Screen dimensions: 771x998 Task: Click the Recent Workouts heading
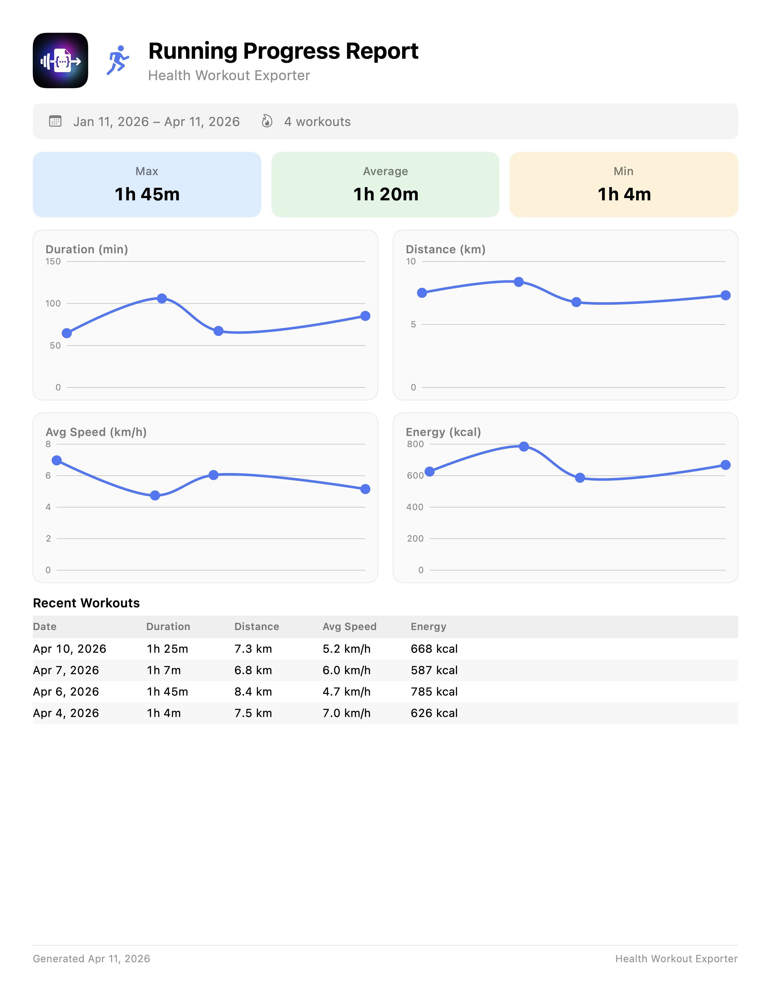(86, 603)
